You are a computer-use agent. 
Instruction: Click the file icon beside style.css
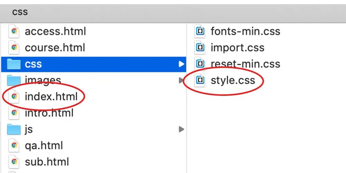click(x=200, y=80)
